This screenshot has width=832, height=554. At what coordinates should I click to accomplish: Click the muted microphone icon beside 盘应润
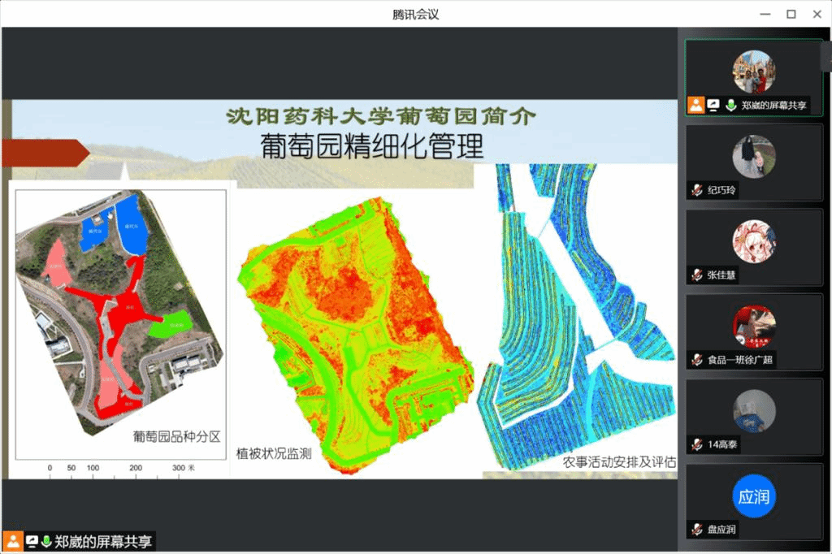click(x=696, y=529)
